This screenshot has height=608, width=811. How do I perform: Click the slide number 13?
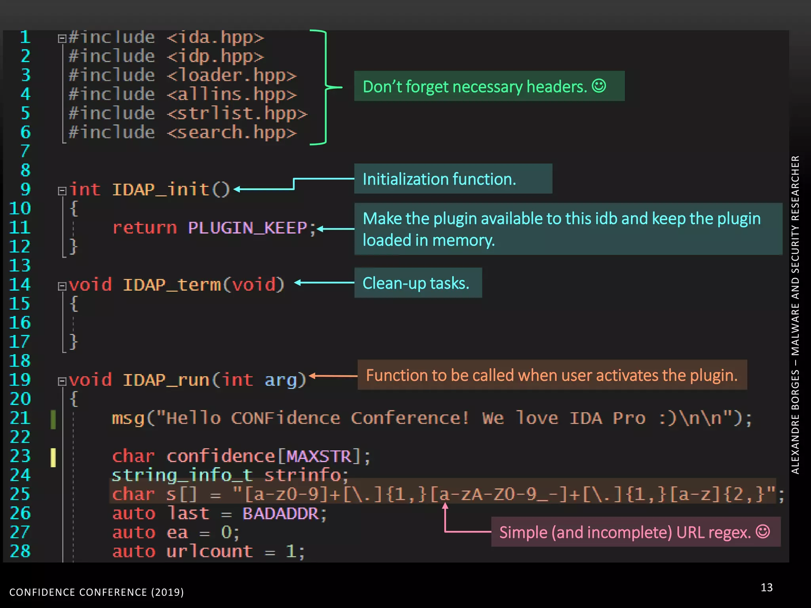click(767, 587)
